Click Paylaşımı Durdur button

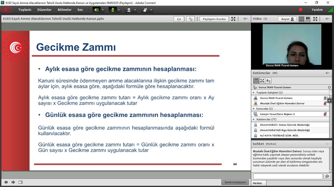[214, 19]
